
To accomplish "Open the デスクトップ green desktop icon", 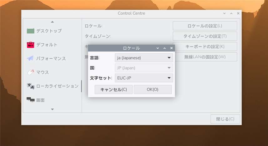I will pos(31,31).
